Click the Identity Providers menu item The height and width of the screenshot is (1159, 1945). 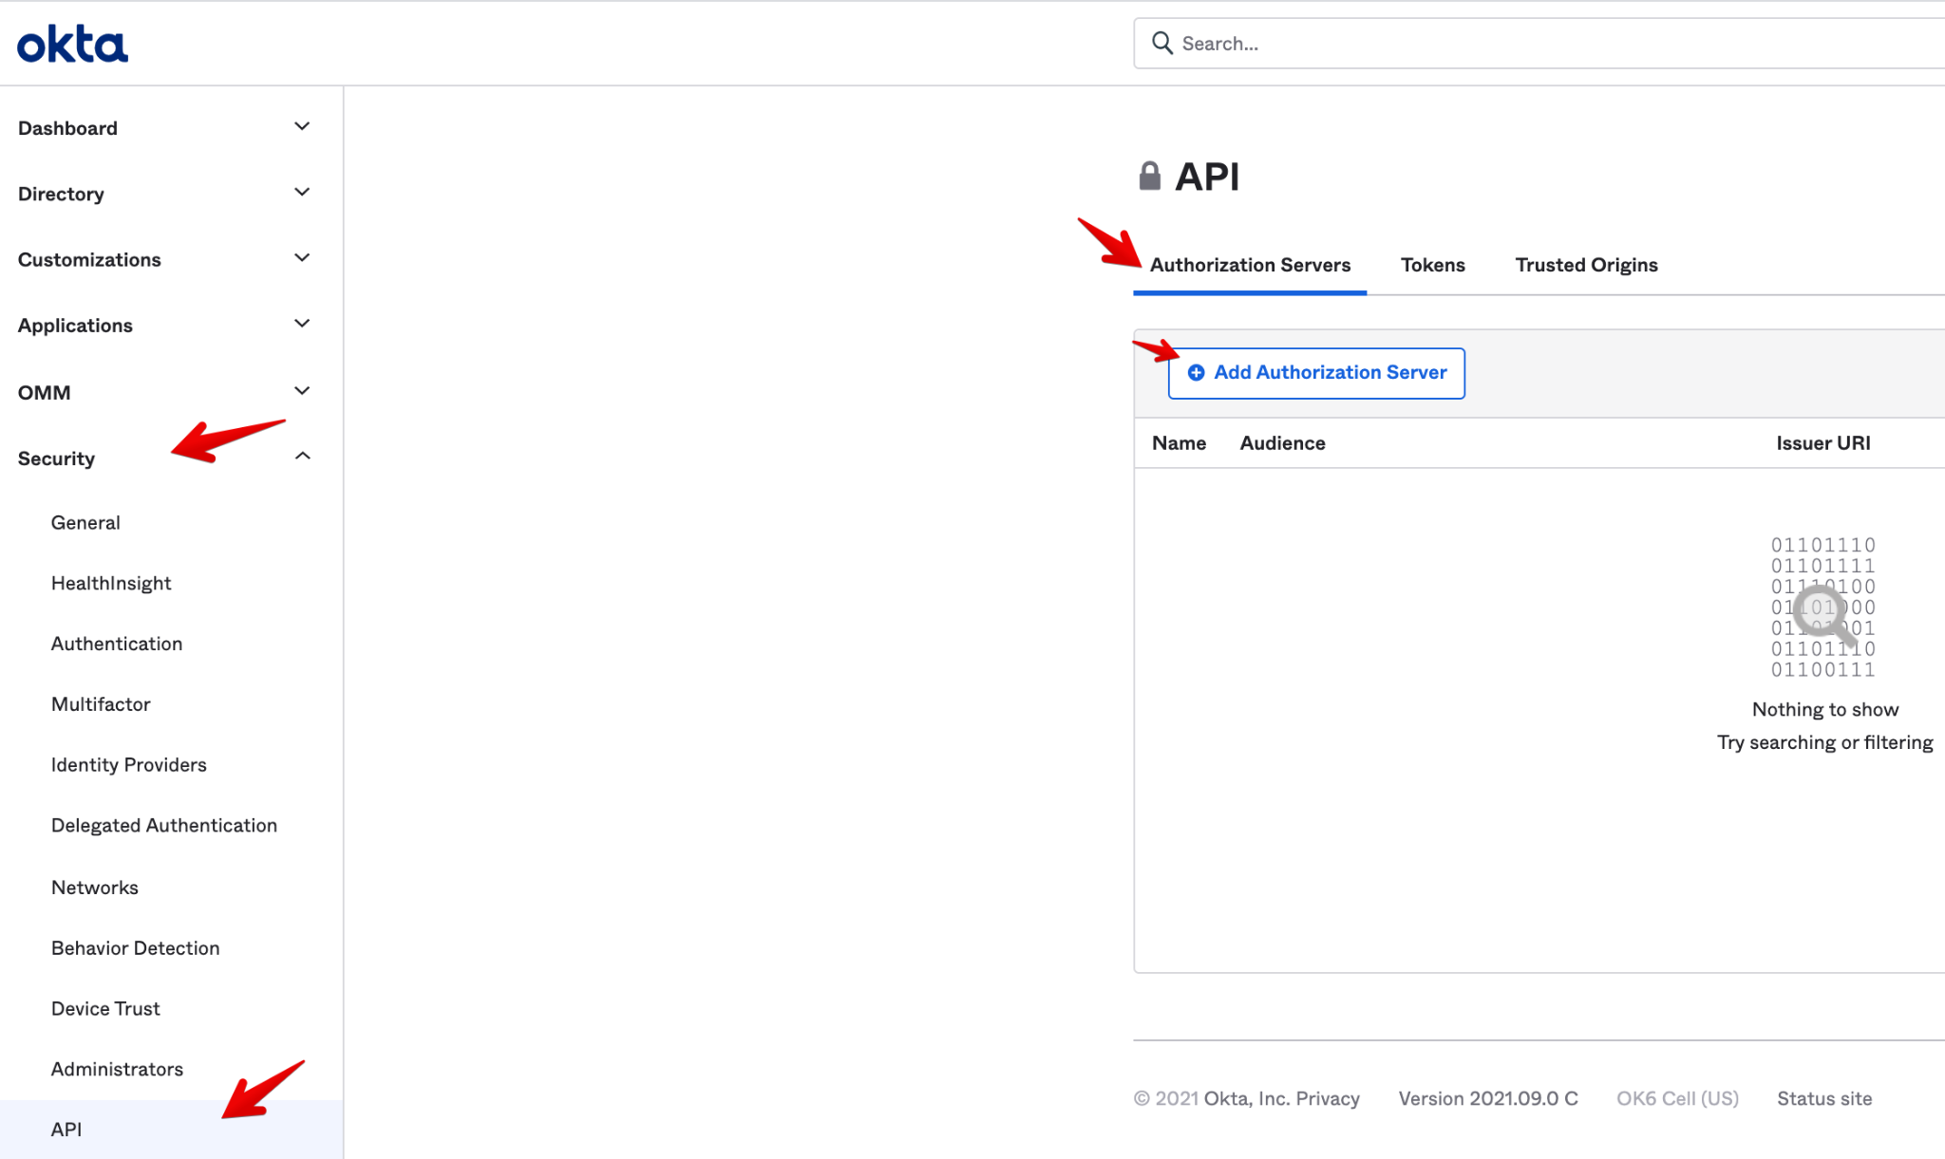point(127,764)
